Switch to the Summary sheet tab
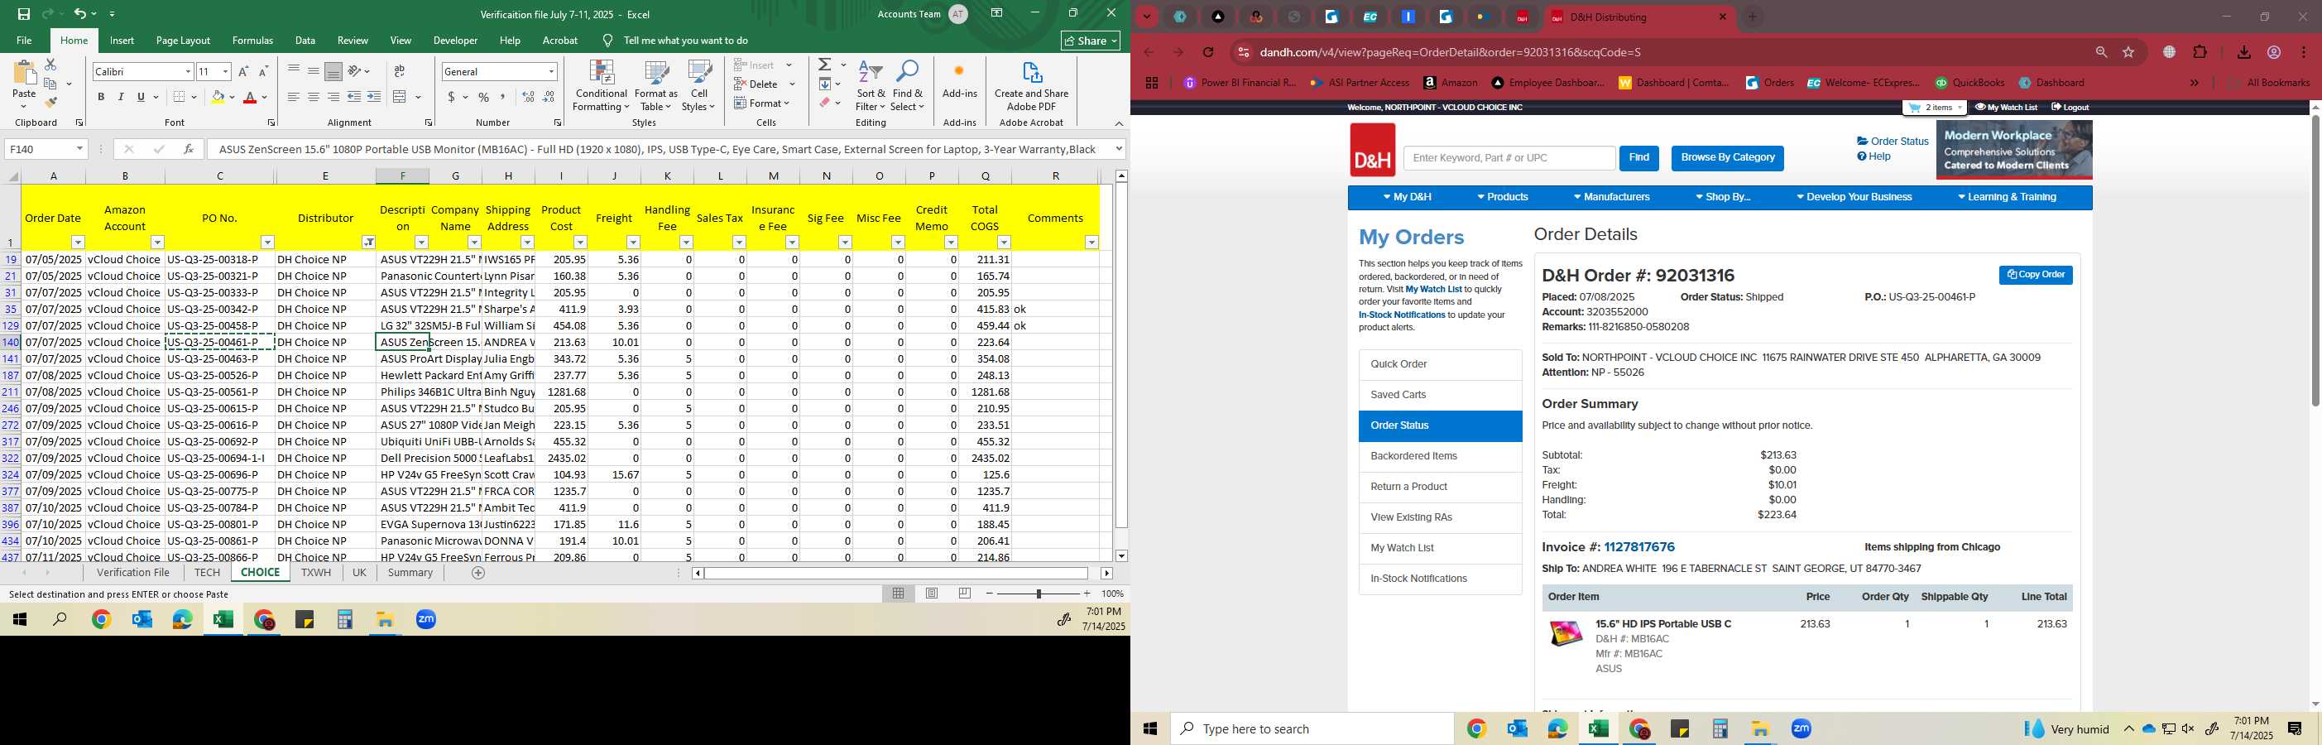Image resolution: width=2322 pixels, height=745 pixels. [410, 573]
